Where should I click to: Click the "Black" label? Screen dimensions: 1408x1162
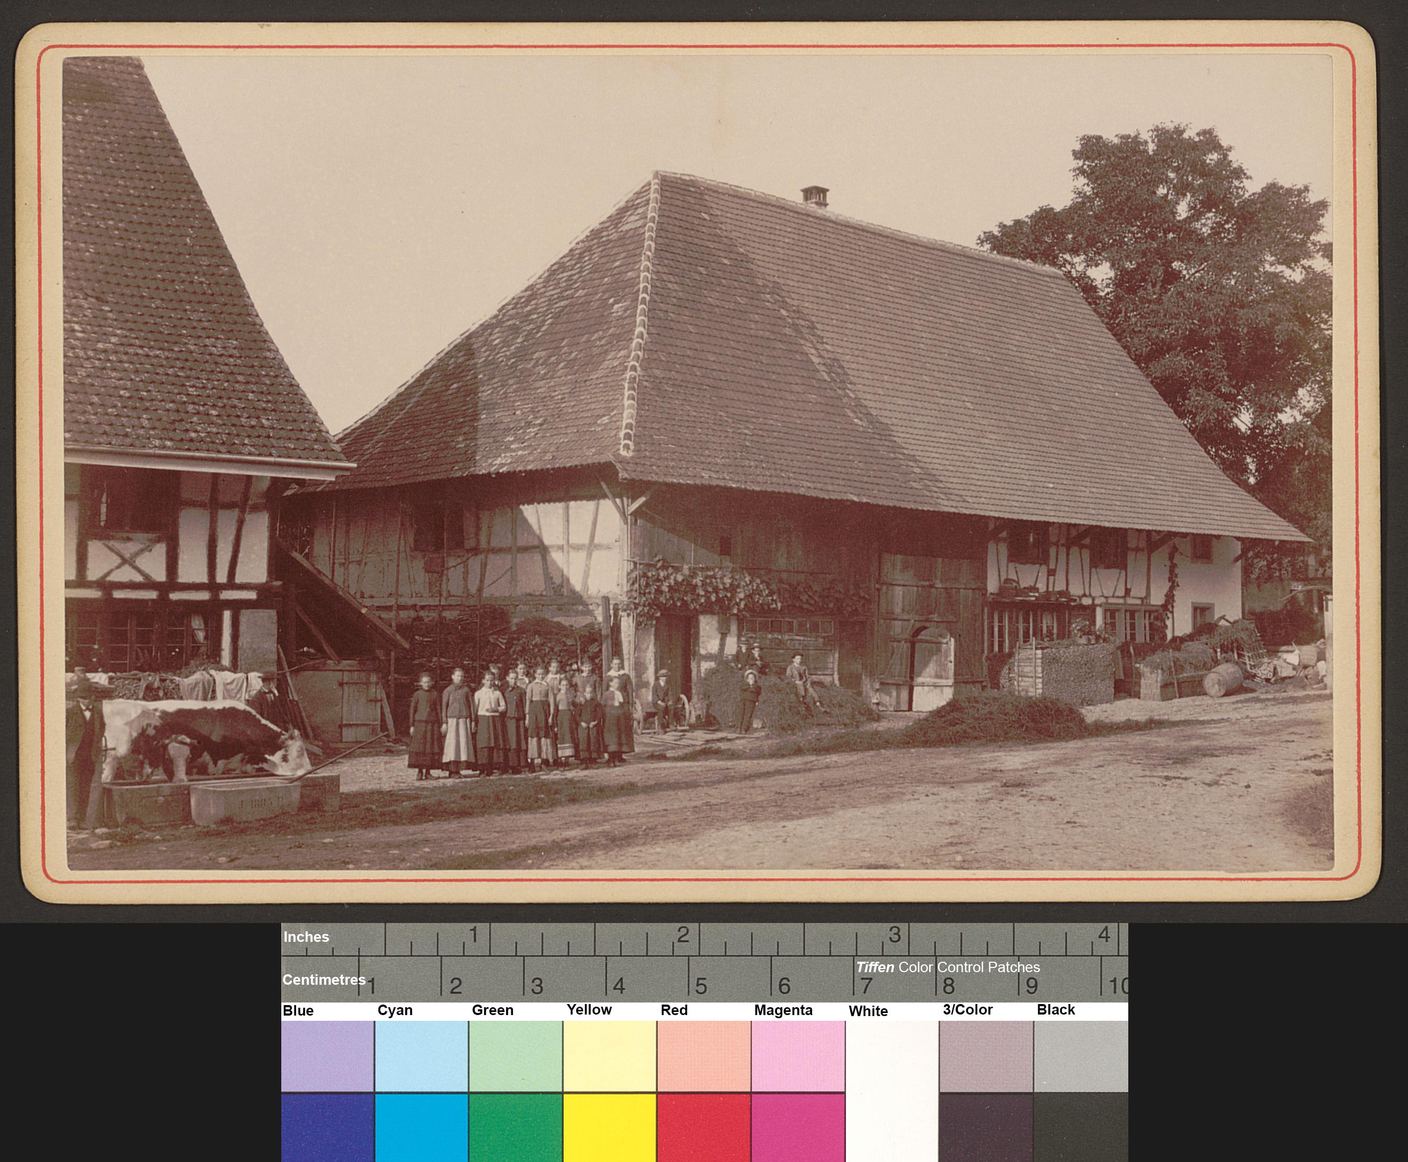[1056, 1009]
